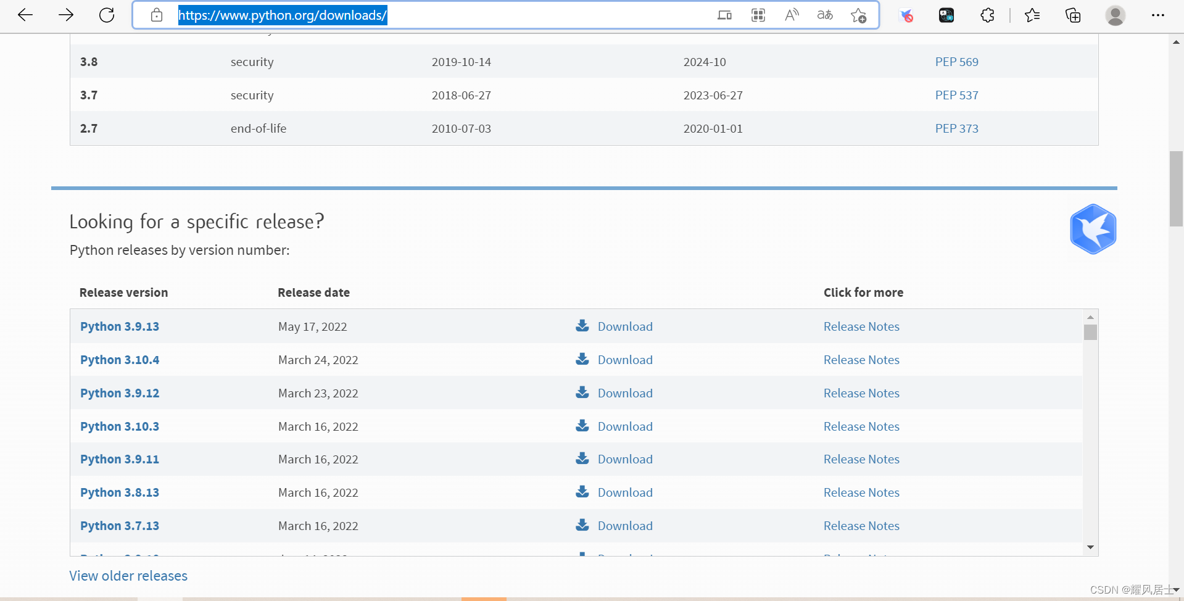The image size is (1184, 601).
Task: Open the Extensions puzzle-piece menu
Action: pyautogui.click(x=987, y=15)
